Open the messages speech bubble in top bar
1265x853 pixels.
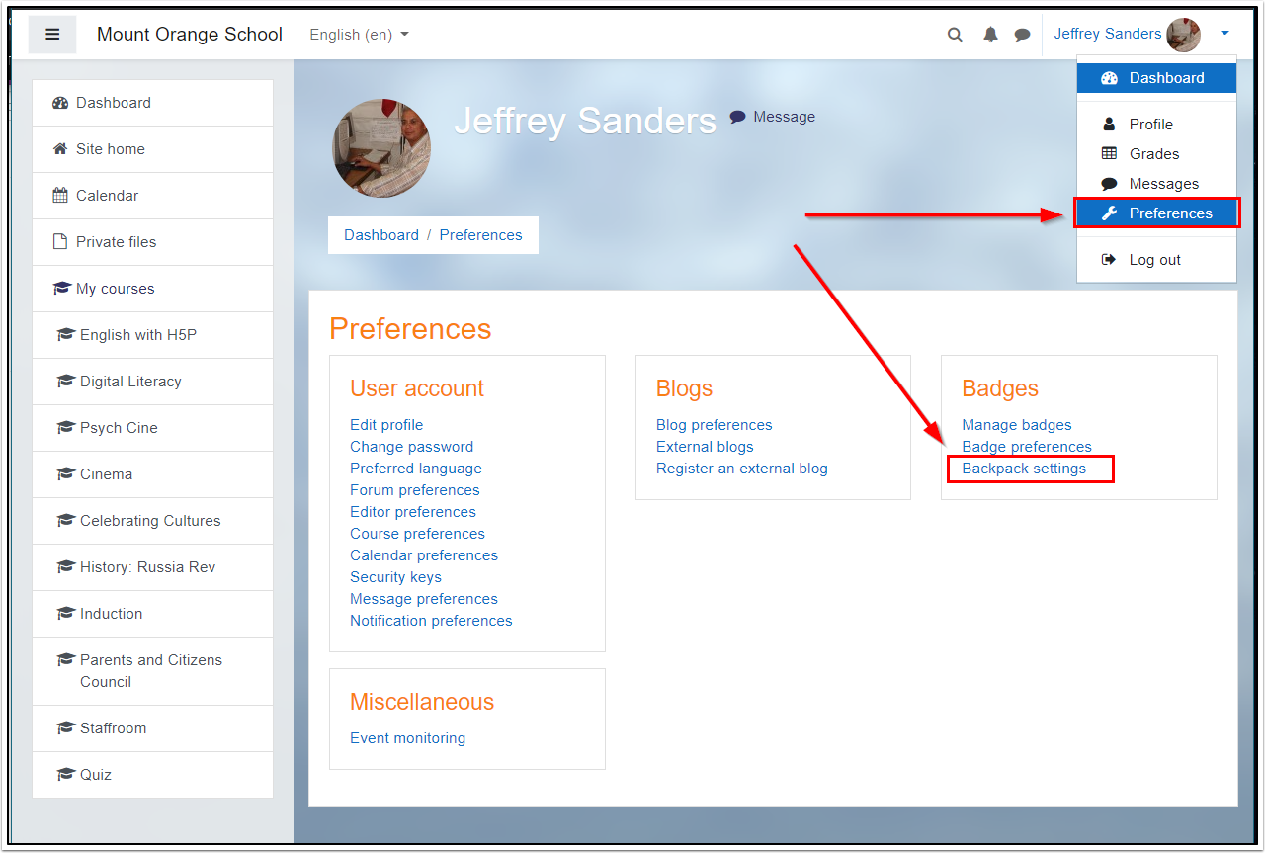(x=1022, y=35)
